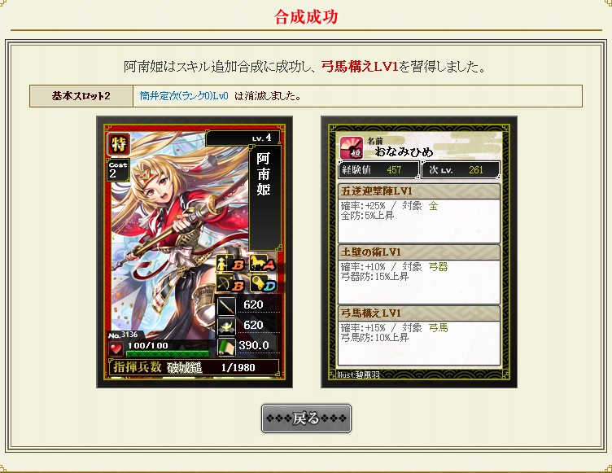
Task: Select the horse cavalry aptitude icon rated A
Action: 263,263
